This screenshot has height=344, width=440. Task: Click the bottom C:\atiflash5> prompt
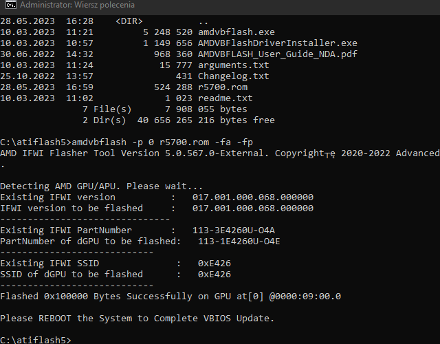point(36,339)
